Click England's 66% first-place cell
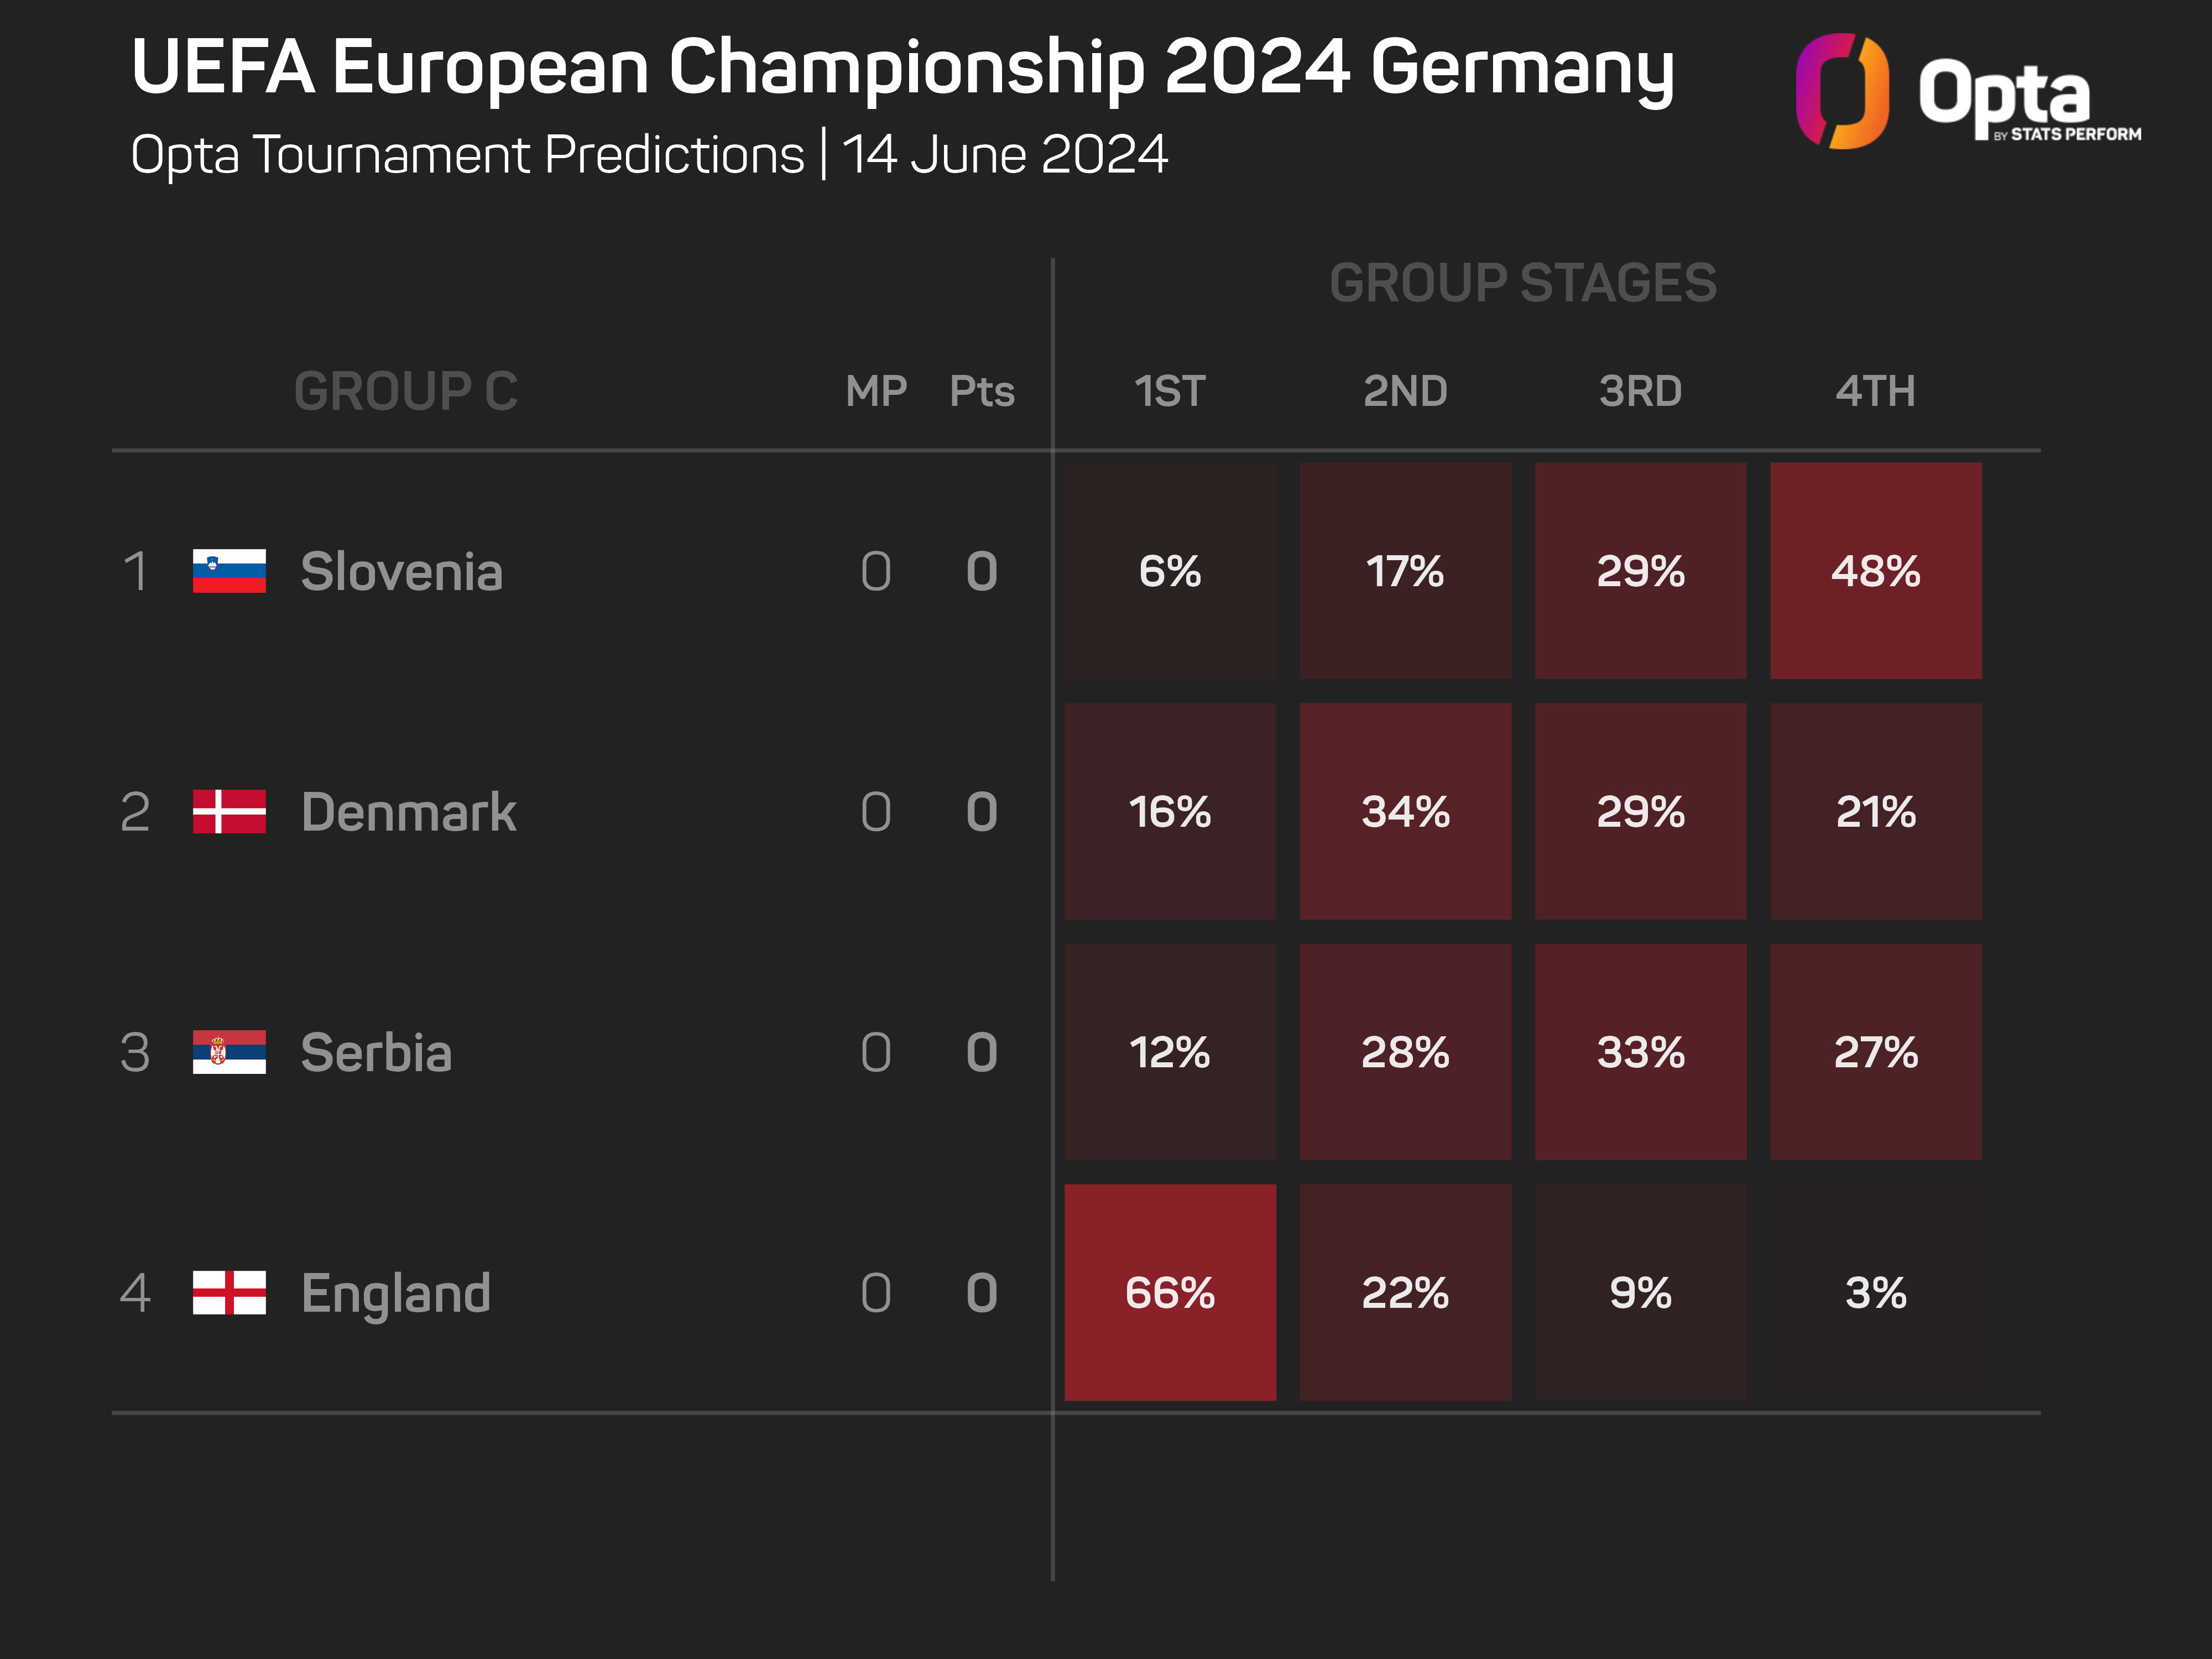Image resolution: width=2212 pixels, height=1659 pixels. [x=1170, y=1292]
